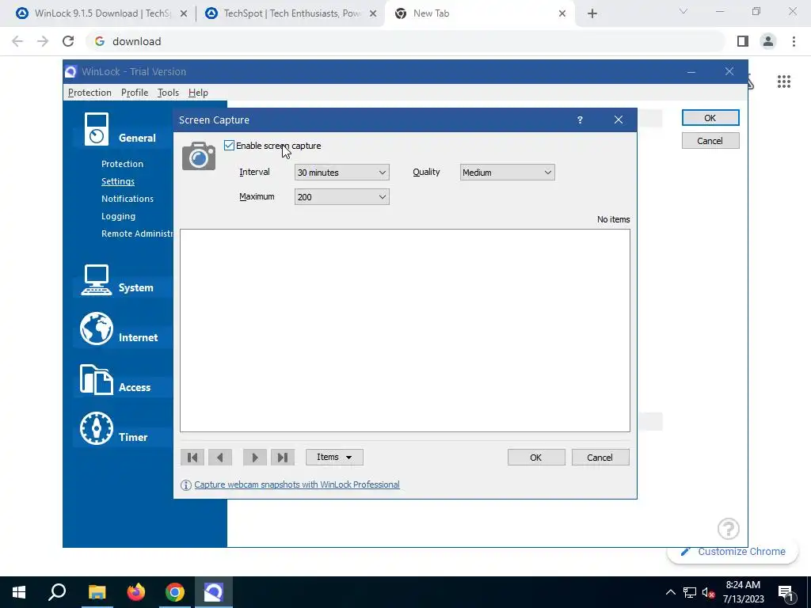Click the info icon beside webcam snapshots link
The width and height of the screenshot is (811, 608).
(185, 485)
